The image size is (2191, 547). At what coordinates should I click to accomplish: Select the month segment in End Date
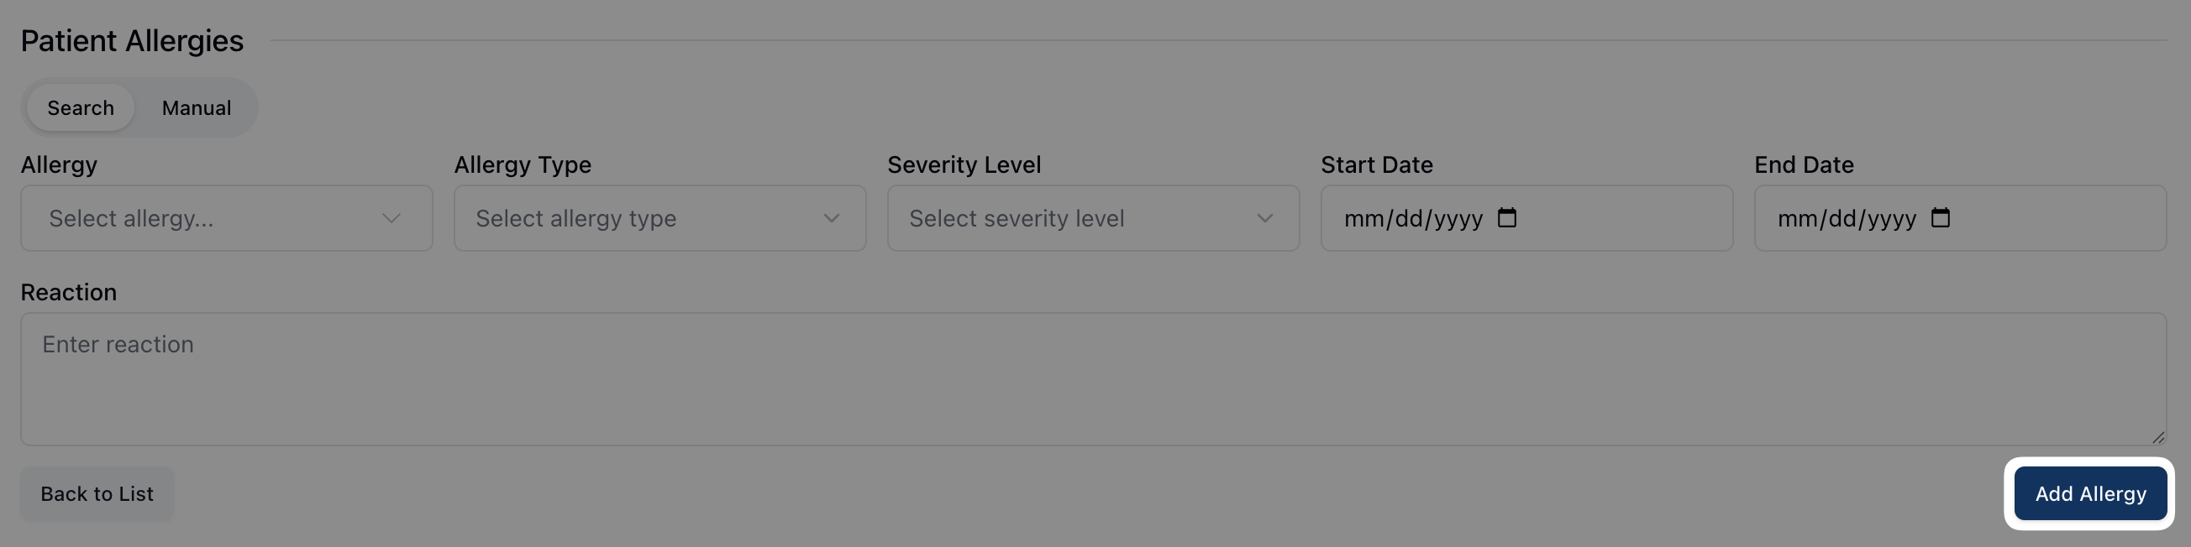[x=1797, y=219]
